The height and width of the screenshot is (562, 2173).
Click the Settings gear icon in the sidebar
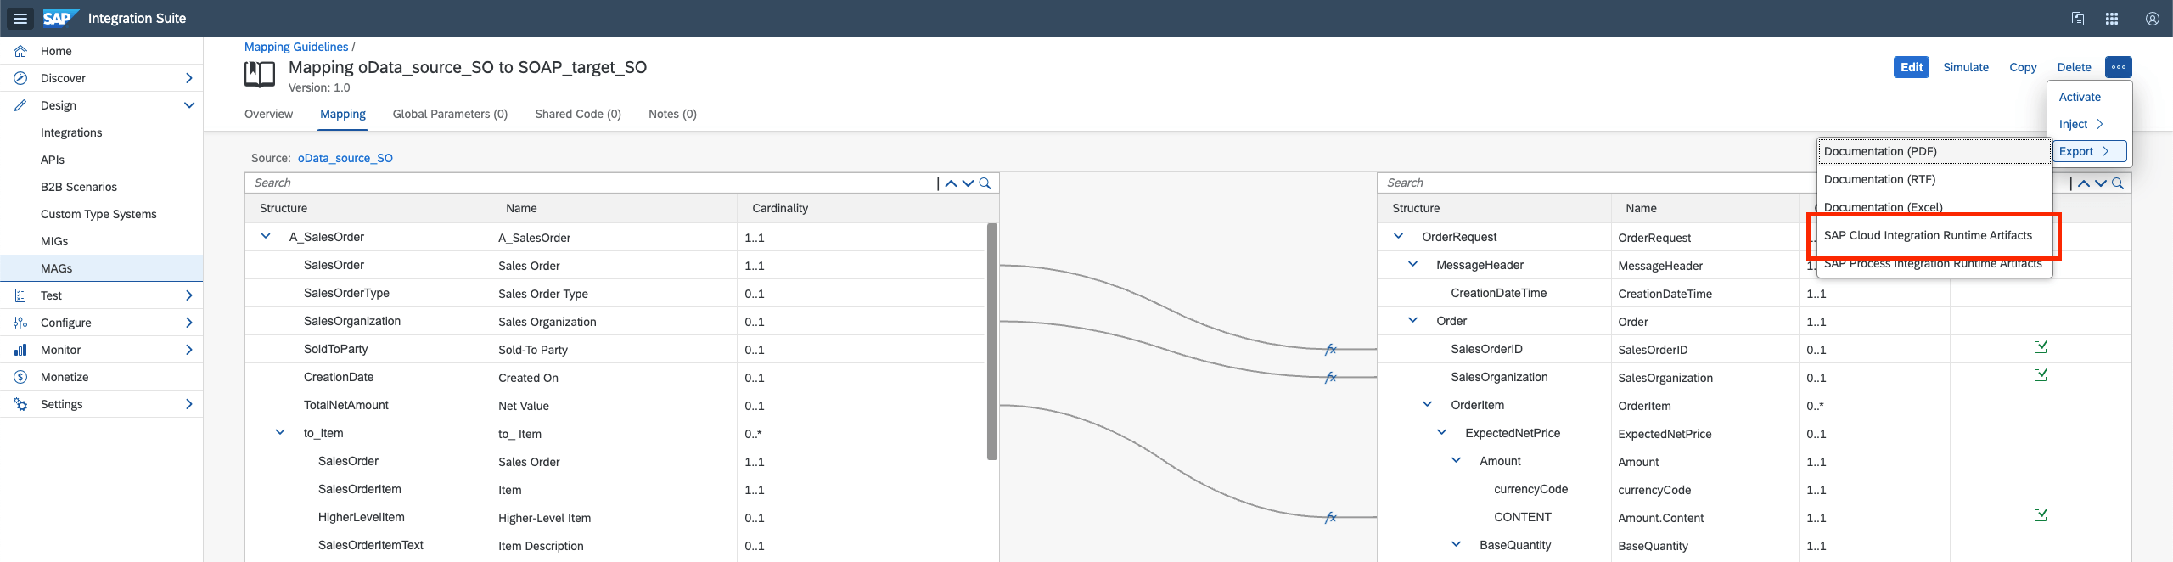pyautogui.click(x=20, y=404)
